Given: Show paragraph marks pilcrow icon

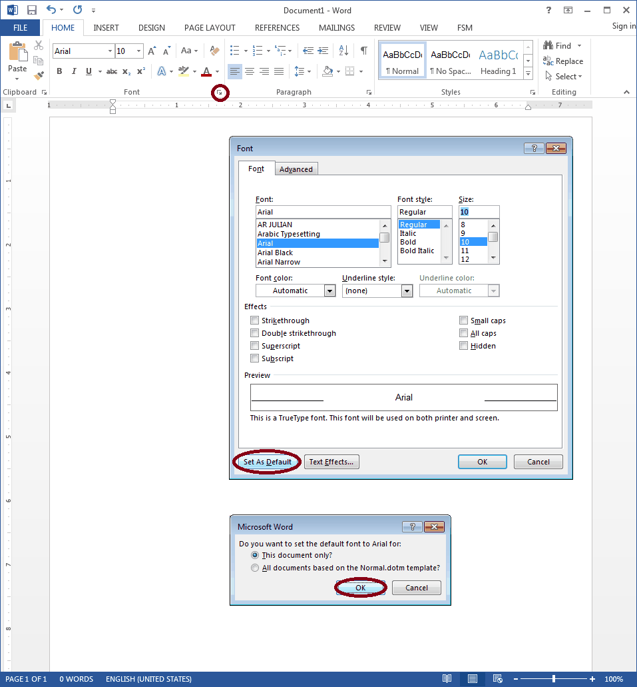Looking at the screenshot, I should [x=364, y=51].
